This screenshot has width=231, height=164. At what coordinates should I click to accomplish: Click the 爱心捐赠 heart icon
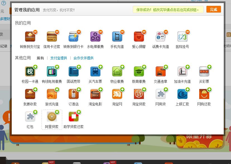pos(139,37)
